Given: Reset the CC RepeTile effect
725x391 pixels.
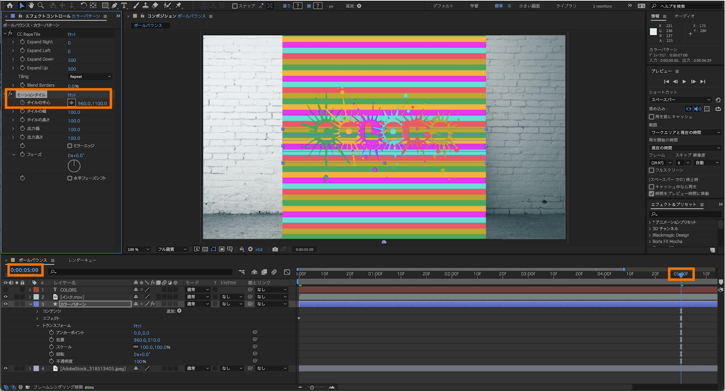Looking at the screenshot, I should (72, 34).
